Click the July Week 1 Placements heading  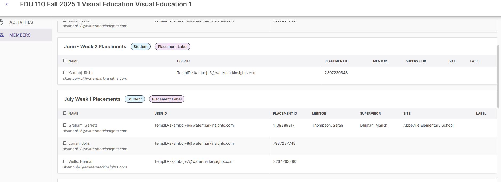92,99
